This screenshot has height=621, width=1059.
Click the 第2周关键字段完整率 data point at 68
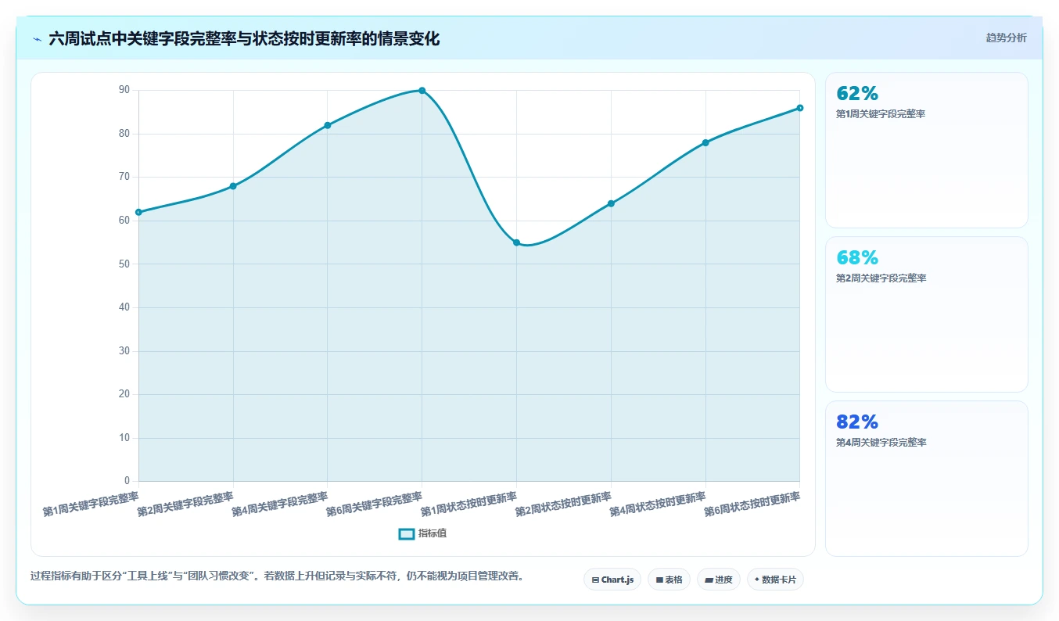(x=233, y=186)
